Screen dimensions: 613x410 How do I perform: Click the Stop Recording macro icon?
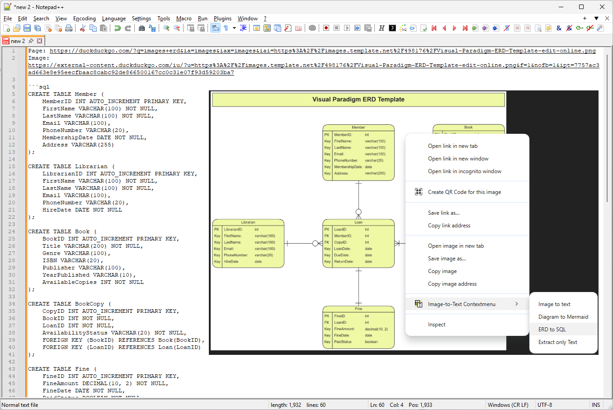point(336,28)
